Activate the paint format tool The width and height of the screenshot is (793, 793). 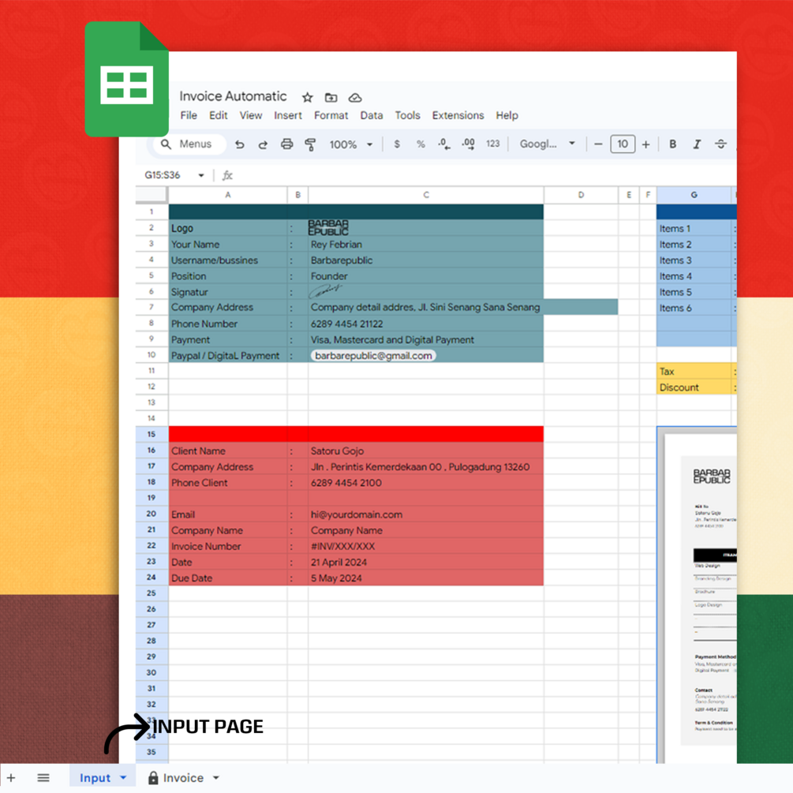(311, 144)
